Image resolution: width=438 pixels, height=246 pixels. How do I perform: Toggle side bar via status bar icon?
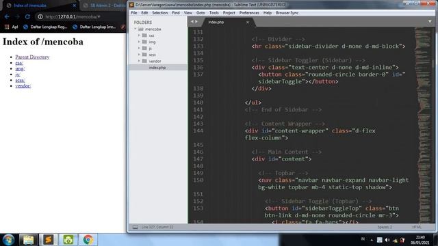(x=136, y=227)
